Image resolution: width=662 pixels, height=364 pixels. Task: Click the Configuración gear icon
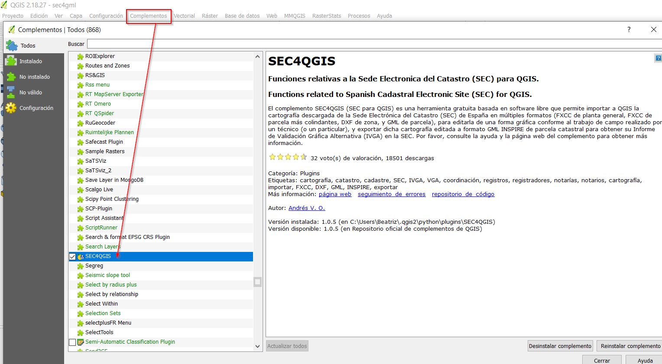[x=10, y=108]
